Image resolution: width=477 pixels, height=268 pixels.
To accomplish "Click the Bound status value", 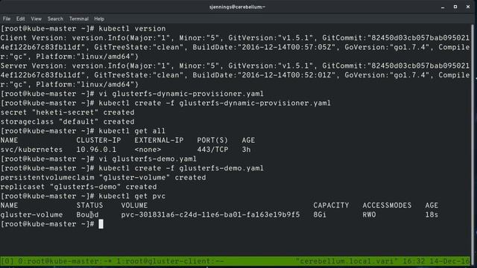I will [87, 215].
